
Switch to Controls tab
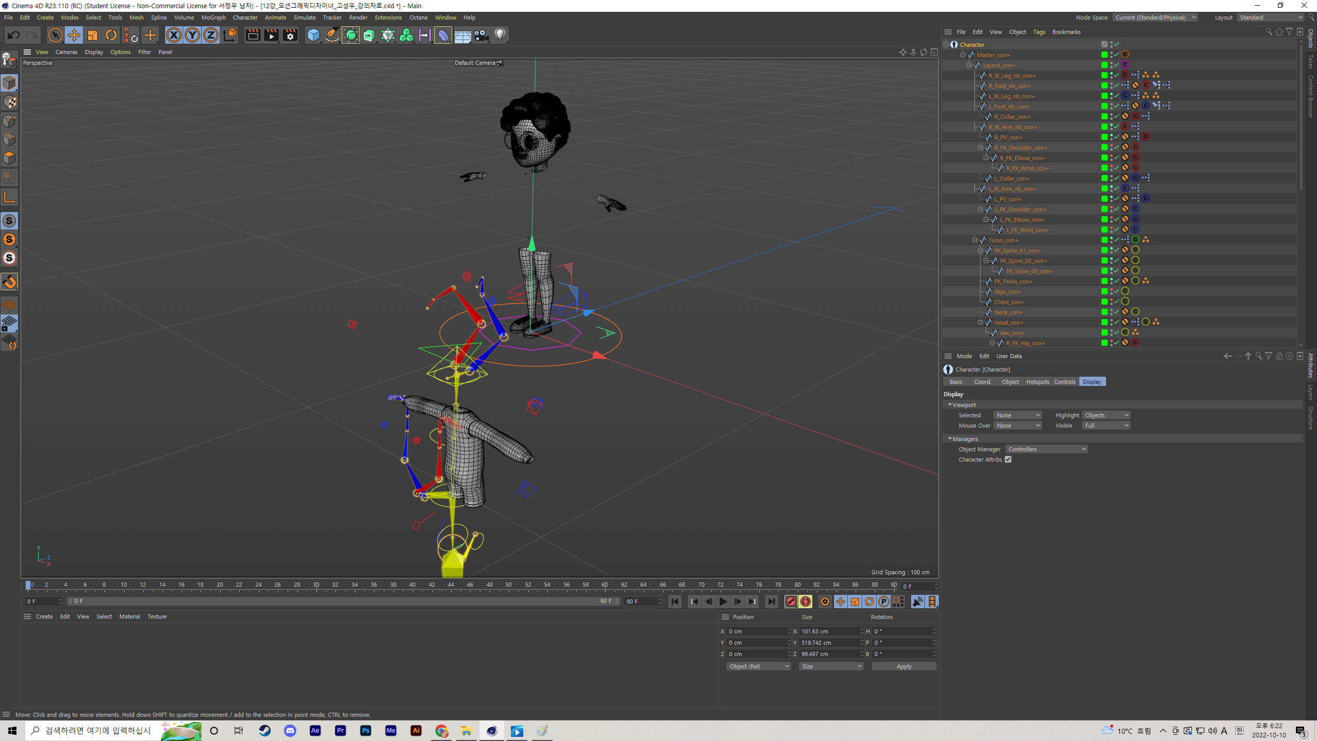point(1064,382)
